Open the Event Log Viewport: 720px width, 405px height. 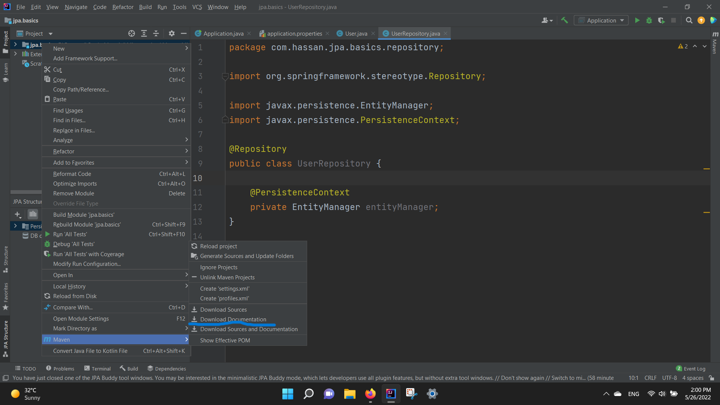click(x=691, y=369)
